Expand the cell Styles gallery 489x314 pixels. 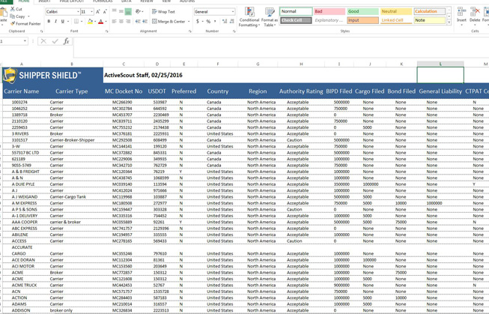(449, 20)
